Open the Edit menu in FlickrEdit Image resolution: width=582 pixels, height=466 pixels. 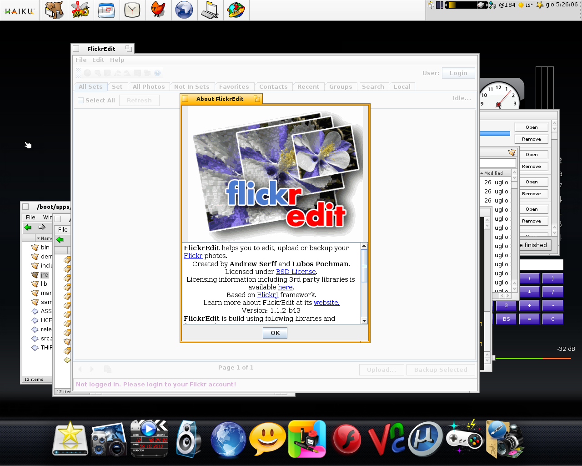(x=98, y=60)
